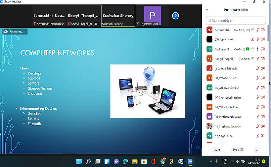
Task: Open Windows Start menu from taskbar
Action: (79, 162)
